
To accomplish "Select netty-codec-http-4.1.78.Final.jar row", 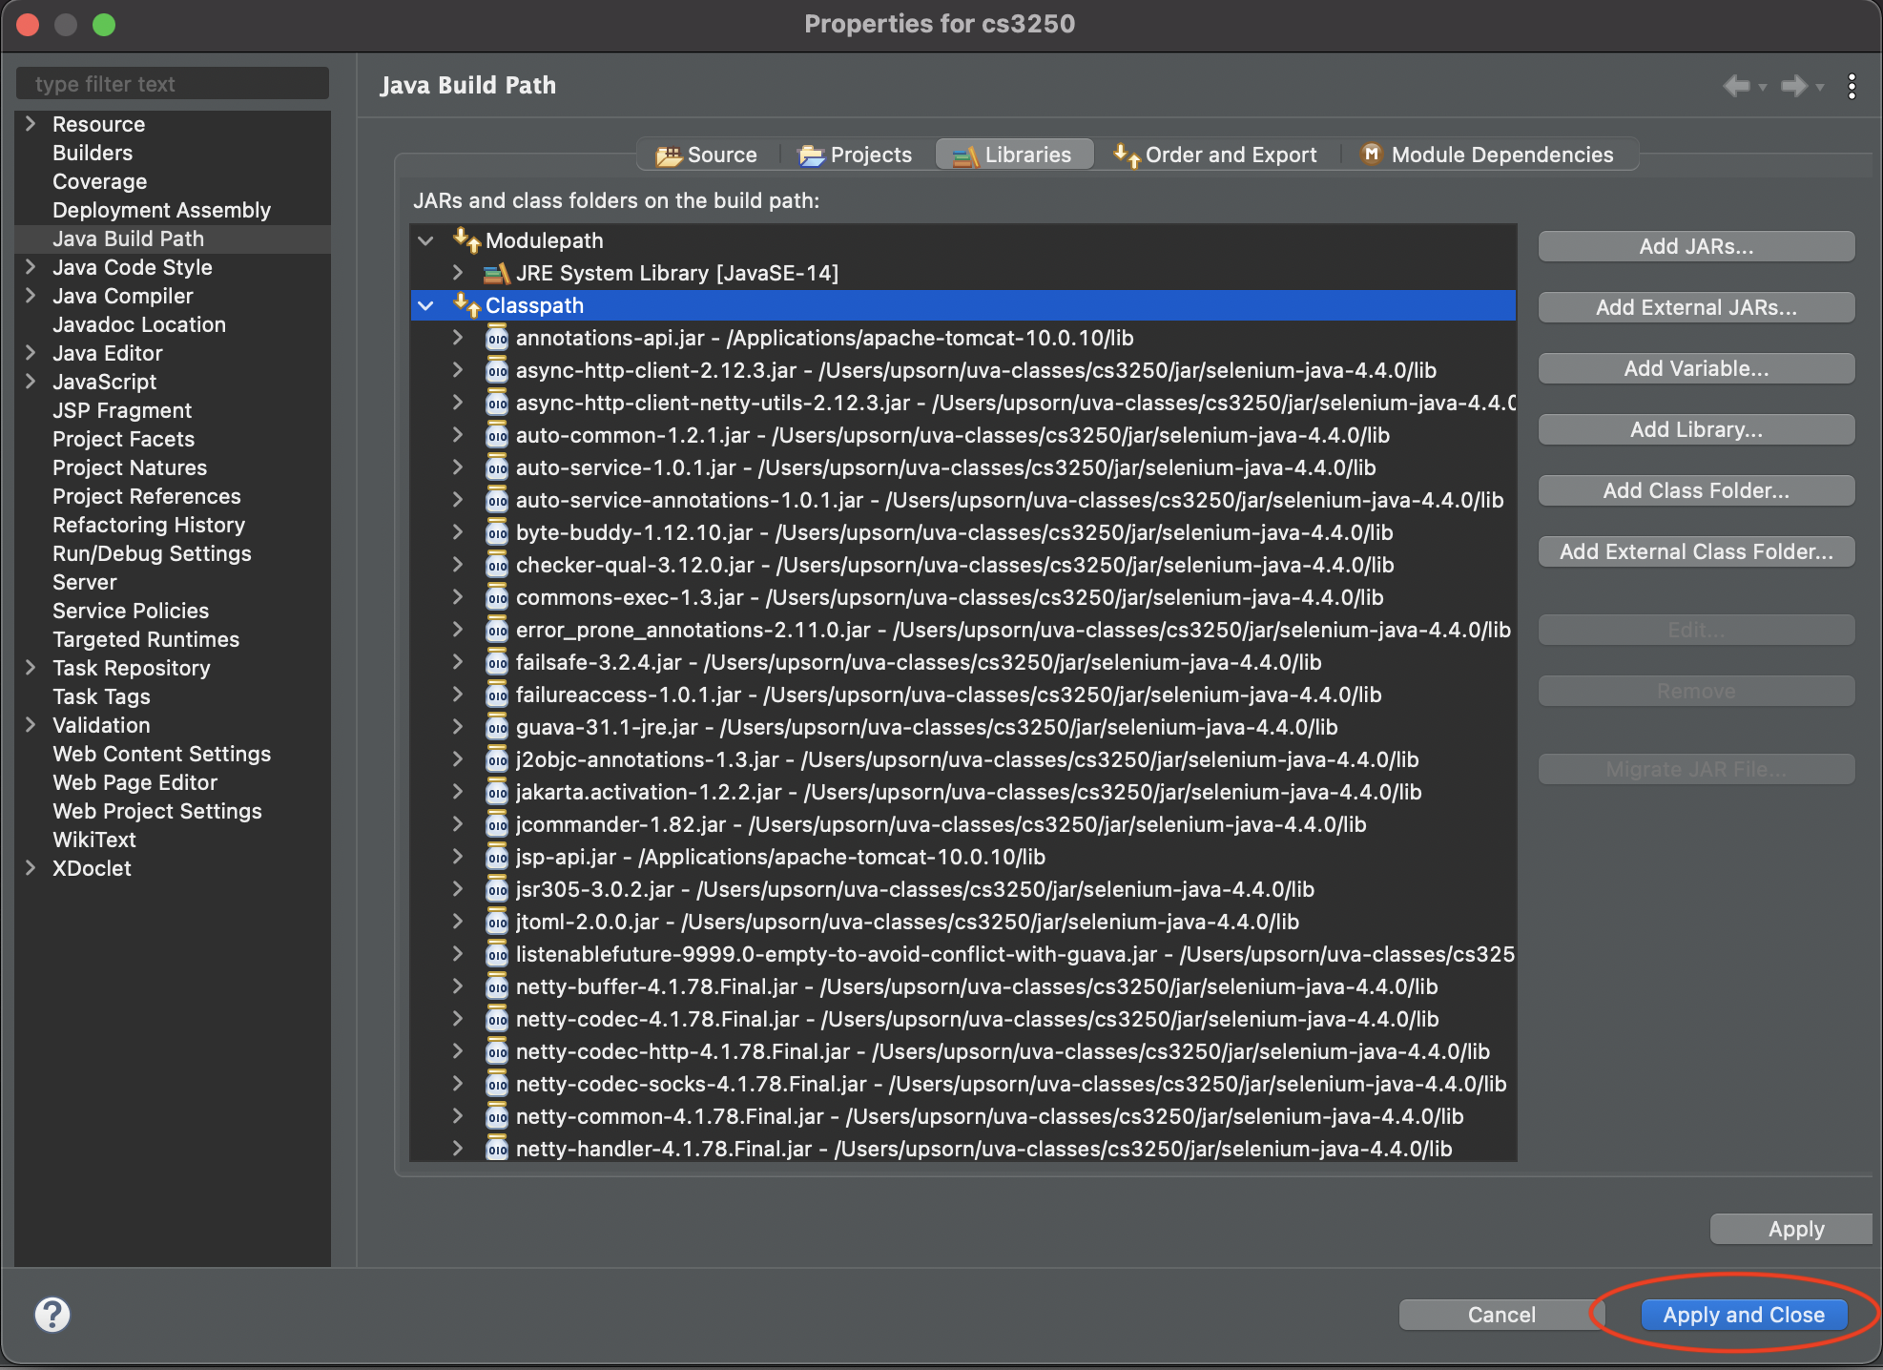I will (x=963, y=1051).
